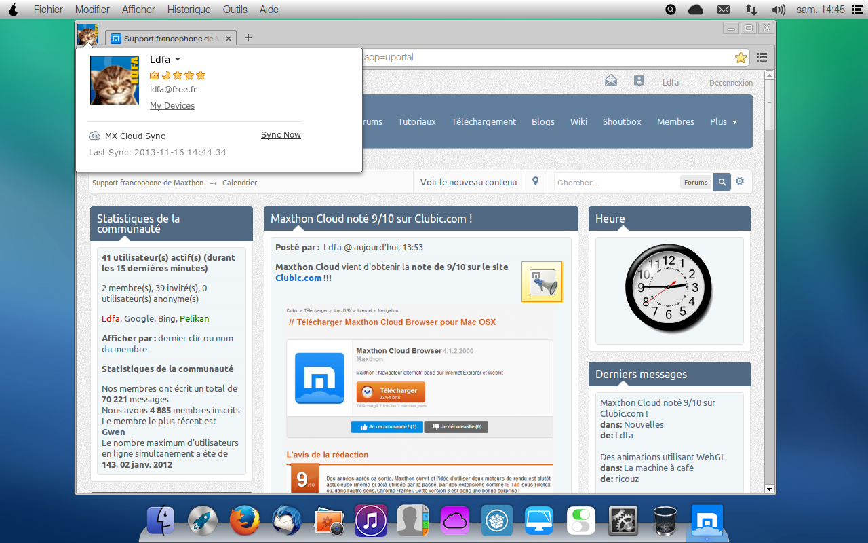Open the forum messages envelope icon
The image size is (868, 543).
611,81
